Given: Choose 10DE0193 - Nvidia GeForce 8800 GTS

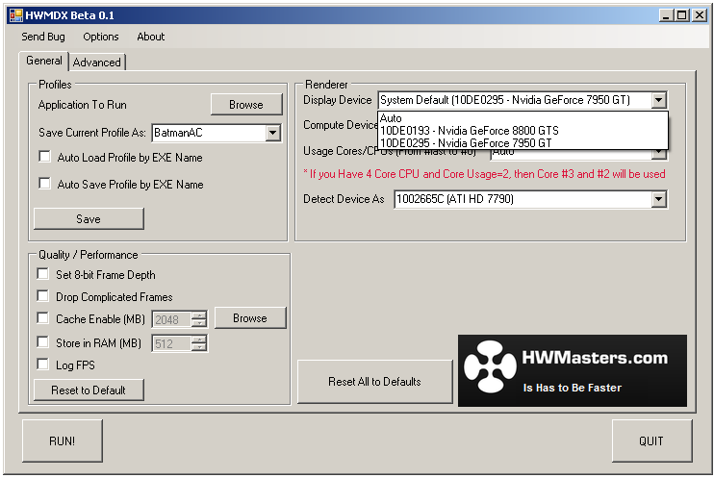Looking at the screenshot, I should click(x=523, y=131).
